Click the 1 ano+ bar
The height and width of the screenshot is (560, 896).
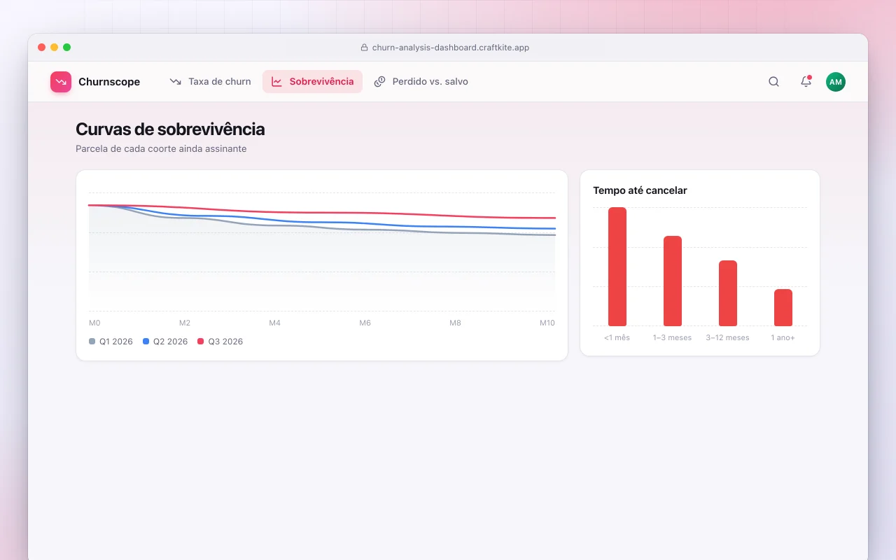[783, 307]
